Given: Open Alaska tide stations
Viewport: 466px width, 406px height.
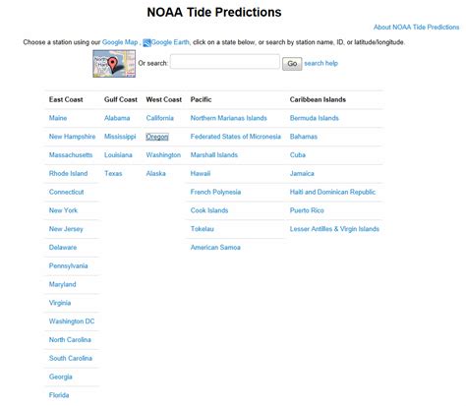Looking at the screenshot, I should point(156,173).
